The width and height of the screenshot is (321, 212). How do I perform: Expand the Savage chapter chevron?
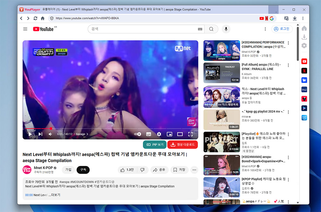point(87,134)
